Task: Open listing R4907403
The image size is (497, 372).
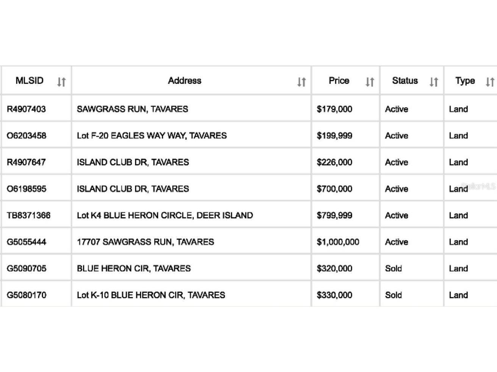Action: coord(26,109)
